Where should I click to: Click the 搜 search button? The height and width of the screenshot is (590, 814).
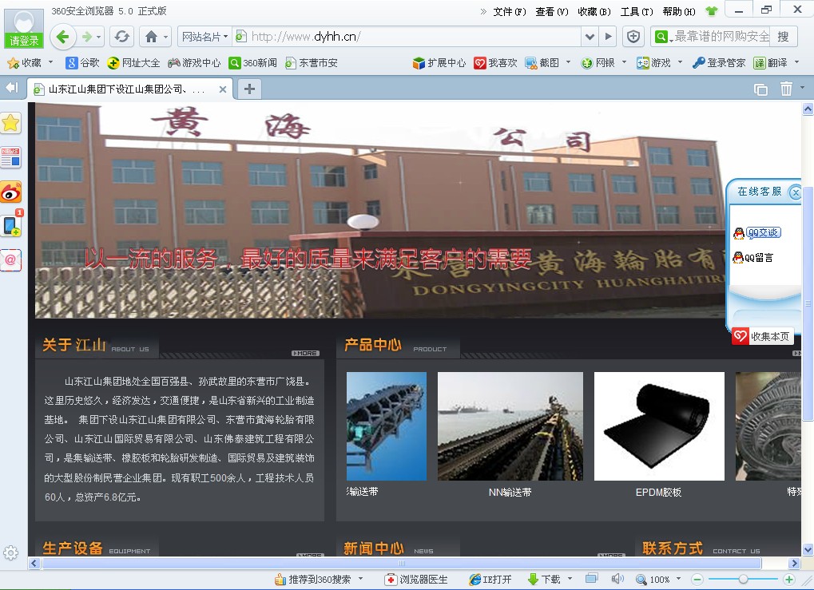pos(783,36)
